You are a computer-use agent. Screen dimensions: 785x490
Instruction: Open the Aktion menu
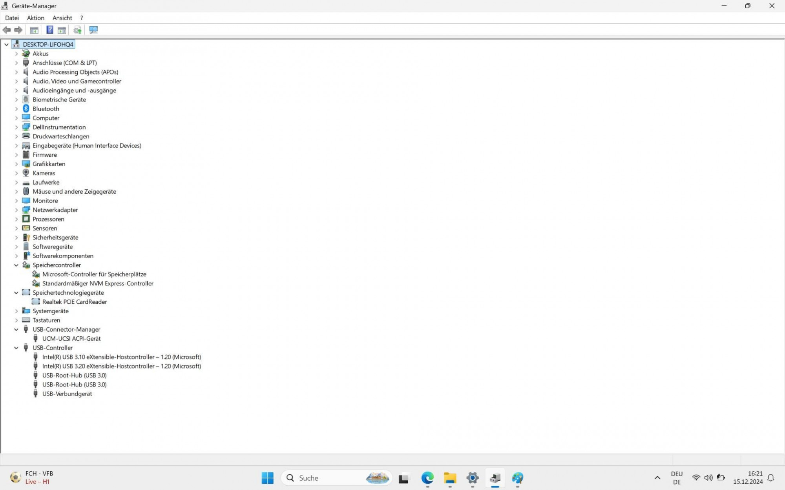(36, 18)
